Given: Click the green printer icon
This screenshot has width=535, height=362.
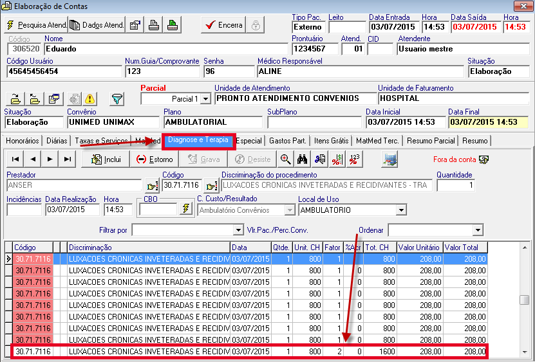Looking at the screenshot, I should [x=173, y=25].
